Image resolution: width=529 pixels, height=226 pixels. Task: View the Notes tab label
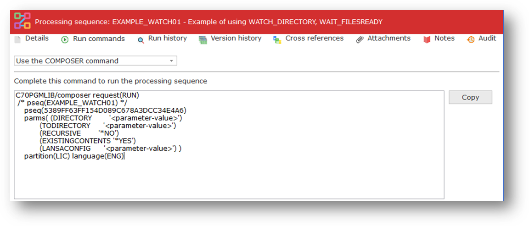(x=444, y=39)
